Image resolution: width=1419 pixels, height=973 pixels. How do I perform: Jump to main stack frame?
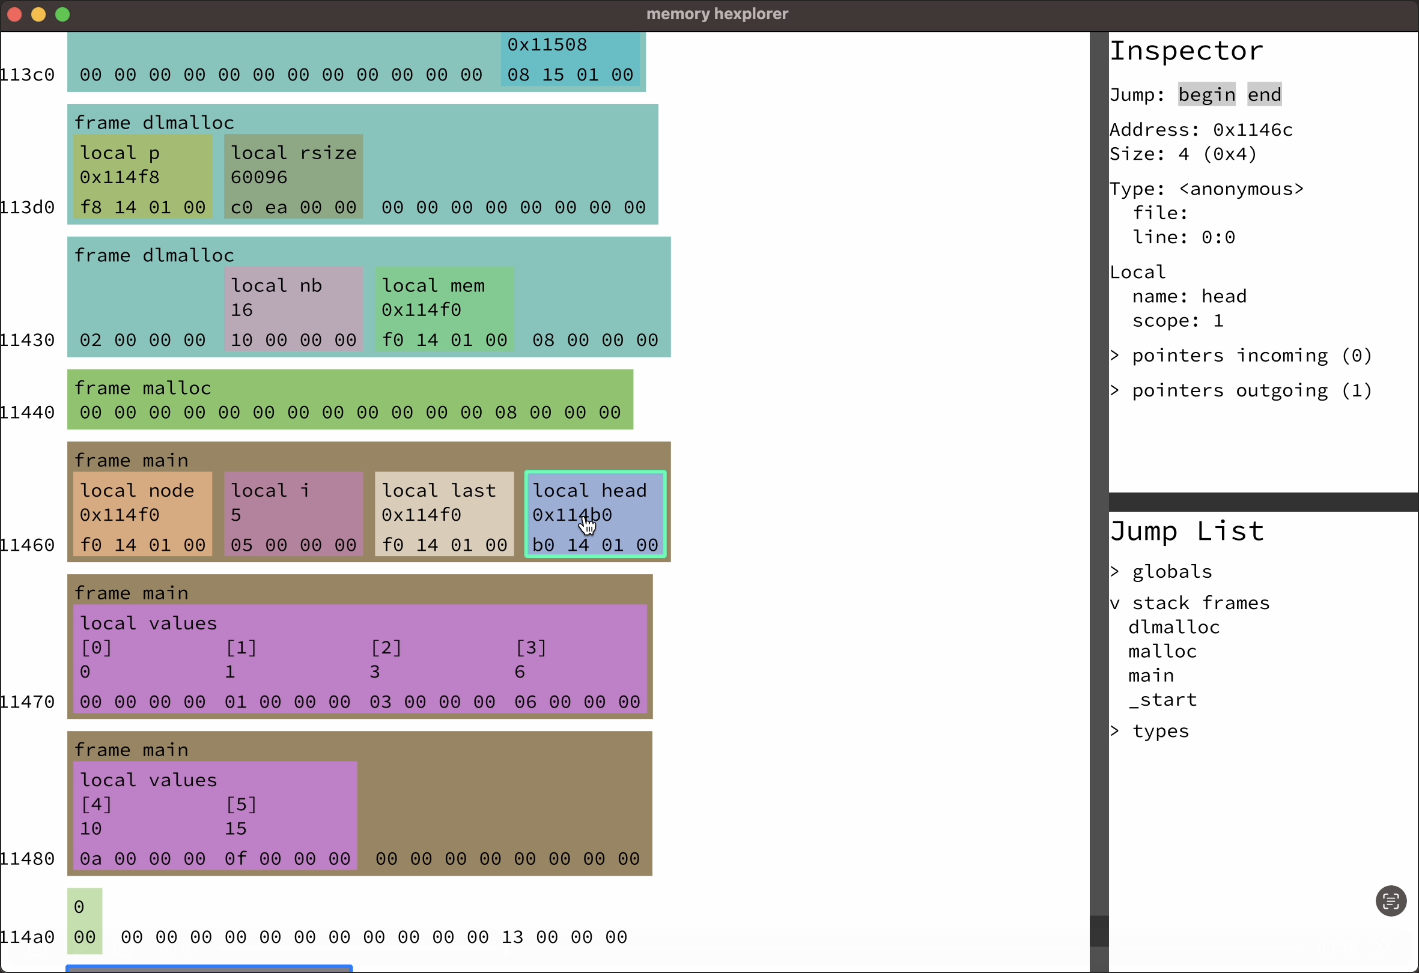tap(1150, 676)
